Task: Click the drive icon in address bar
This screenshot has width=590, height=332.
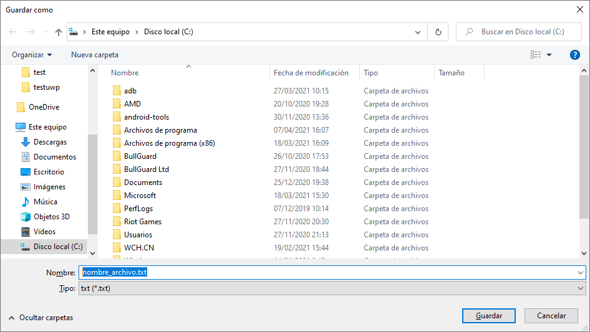Action: click(74, 32)
